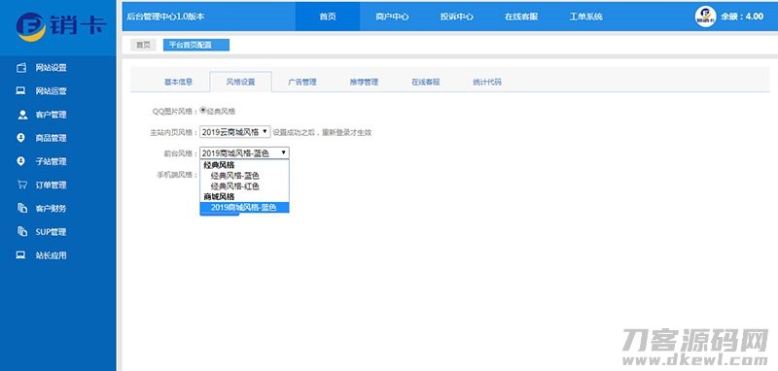Open 工单系统 in top navigation

pyautogui.click(x=585, y=17)
